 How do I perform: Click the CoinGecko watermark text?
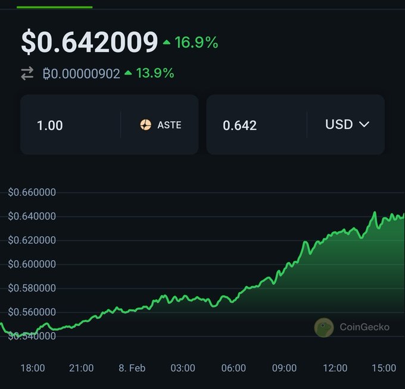click(x=364, y=327)
